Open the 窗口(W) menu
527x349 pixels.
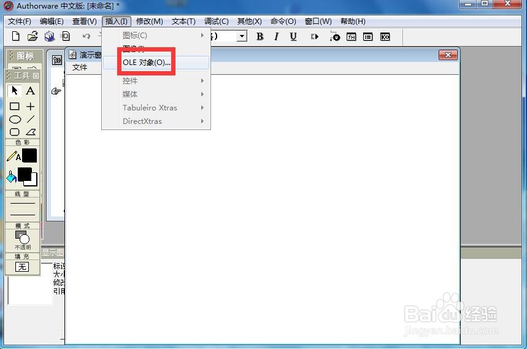click(318, 21)
